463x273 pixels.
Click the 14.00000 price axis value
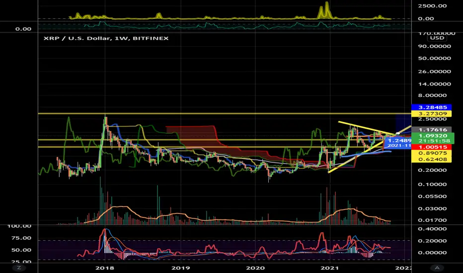point(434,84)
